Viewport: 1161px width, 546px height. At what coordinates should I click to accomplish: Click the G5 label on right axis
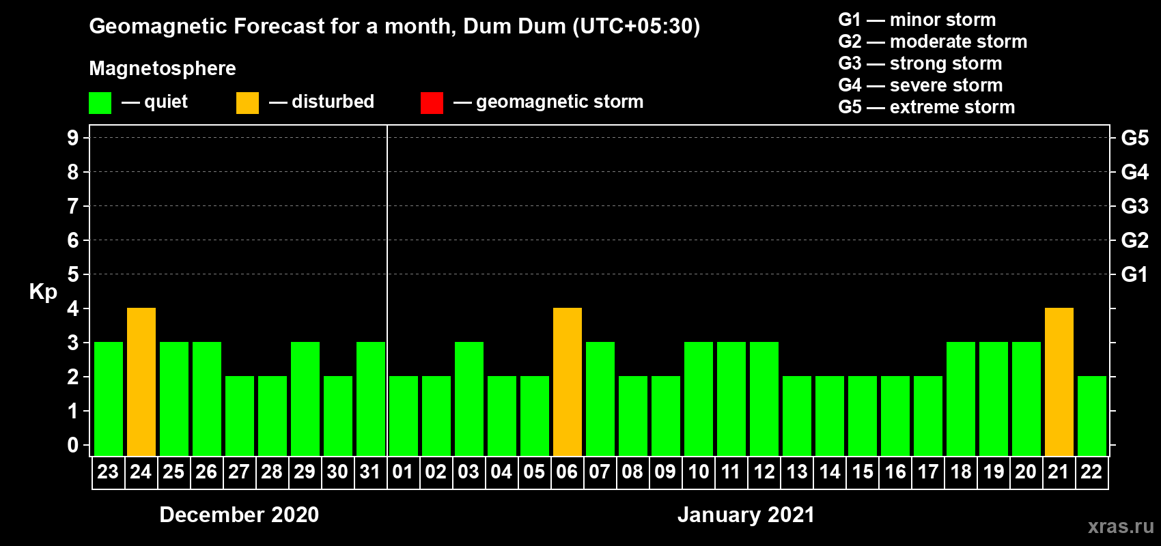(x=1135, y=138)
